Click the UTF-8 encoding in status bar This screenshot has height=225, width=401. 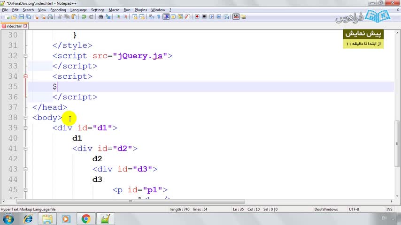point(354,209)
